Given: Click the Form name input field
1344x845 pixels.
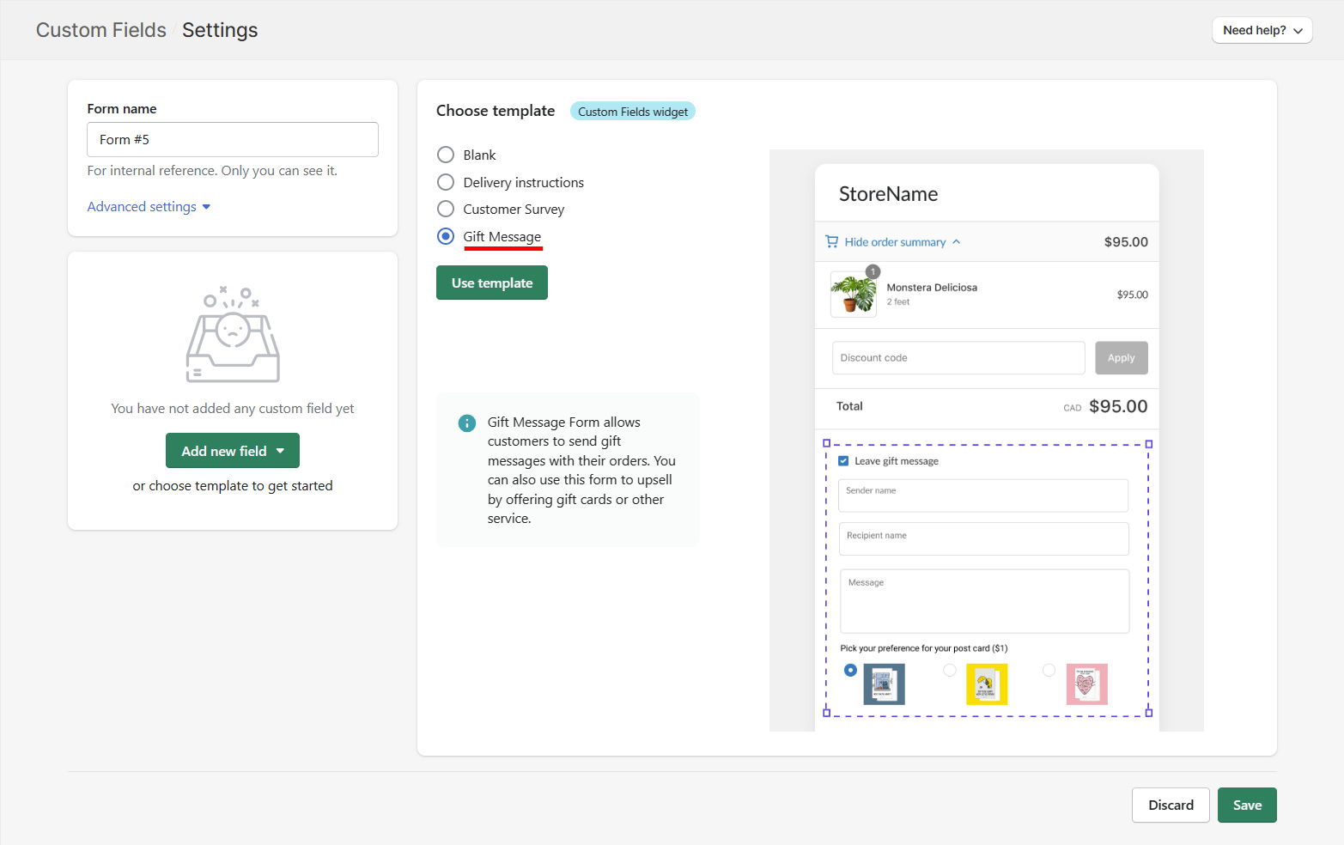Looking at the screenshot, I should point(233,139).
